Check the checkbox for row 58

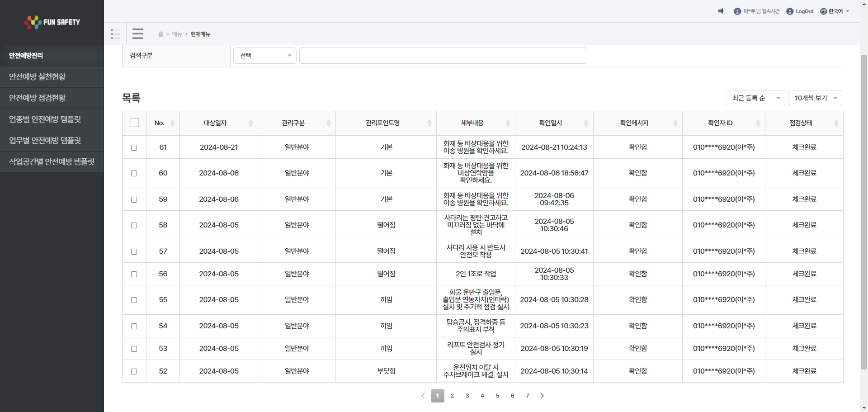(x=134, y=225)
